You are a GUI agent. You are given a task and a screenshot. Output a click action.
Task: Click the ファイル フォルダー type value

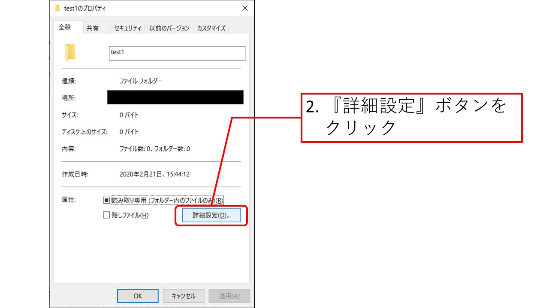[x=141, y=81]
